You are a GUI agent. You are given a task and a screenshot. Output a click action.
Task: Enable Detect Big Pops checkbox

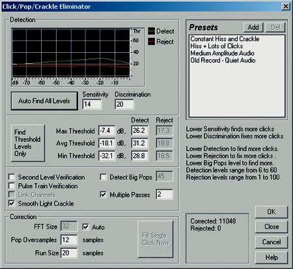point(104,177)
